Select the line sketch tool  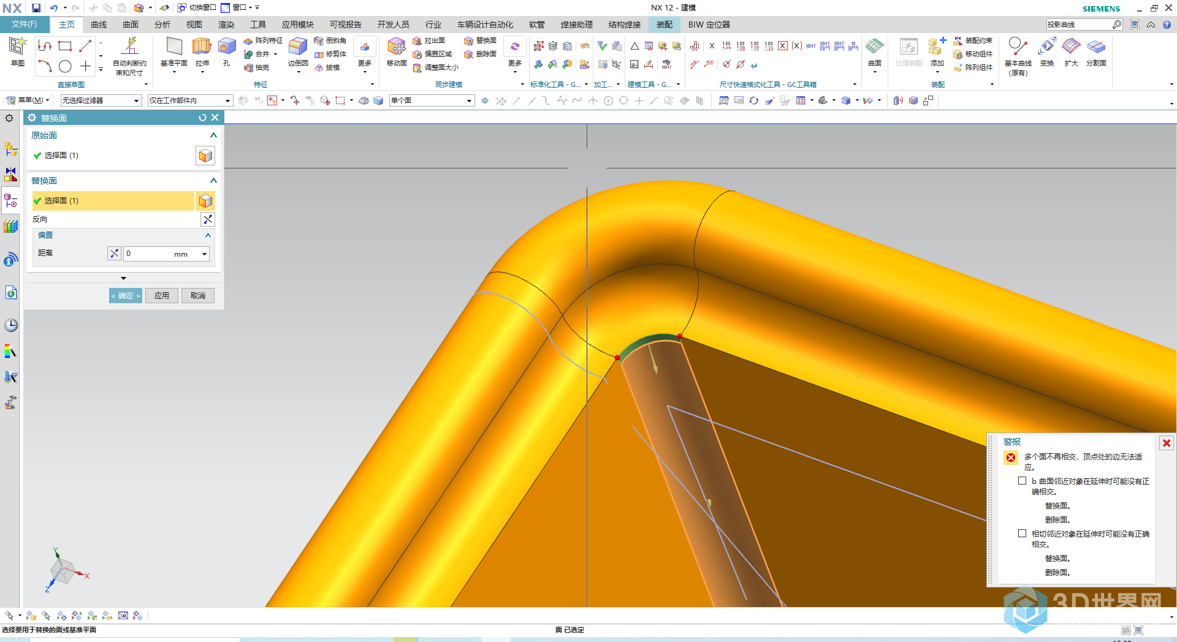tap(85, 46)
